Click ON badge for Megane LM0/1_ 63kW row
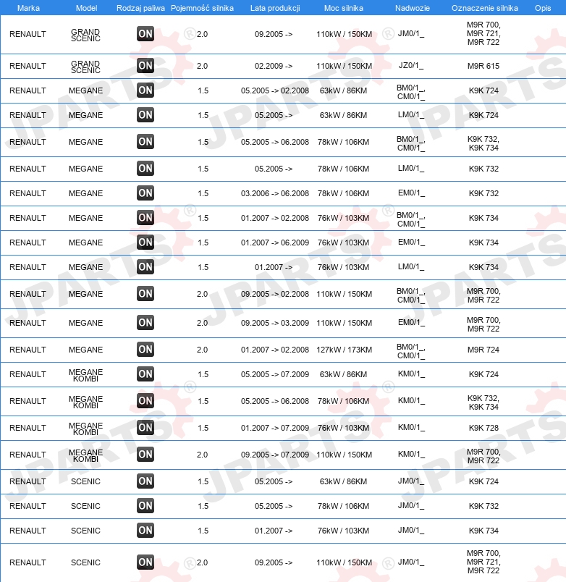This screenshot has height=582, width=566. (145, 114)
